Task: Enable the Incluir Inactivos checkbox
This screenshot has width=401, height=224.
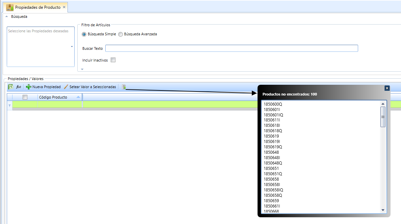Action: 113,60
